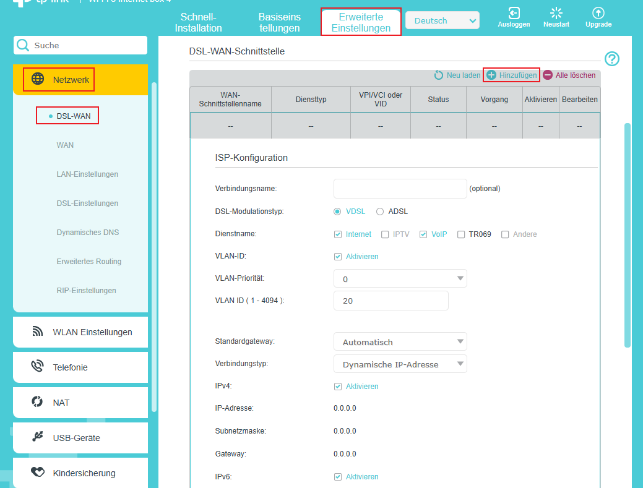Switch to Basiseinstellungen tab

[279, 22]
